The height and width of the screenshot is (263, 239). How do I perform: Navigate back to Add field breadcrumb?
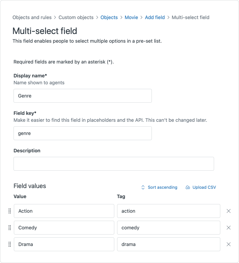click(x=155, y=17)
